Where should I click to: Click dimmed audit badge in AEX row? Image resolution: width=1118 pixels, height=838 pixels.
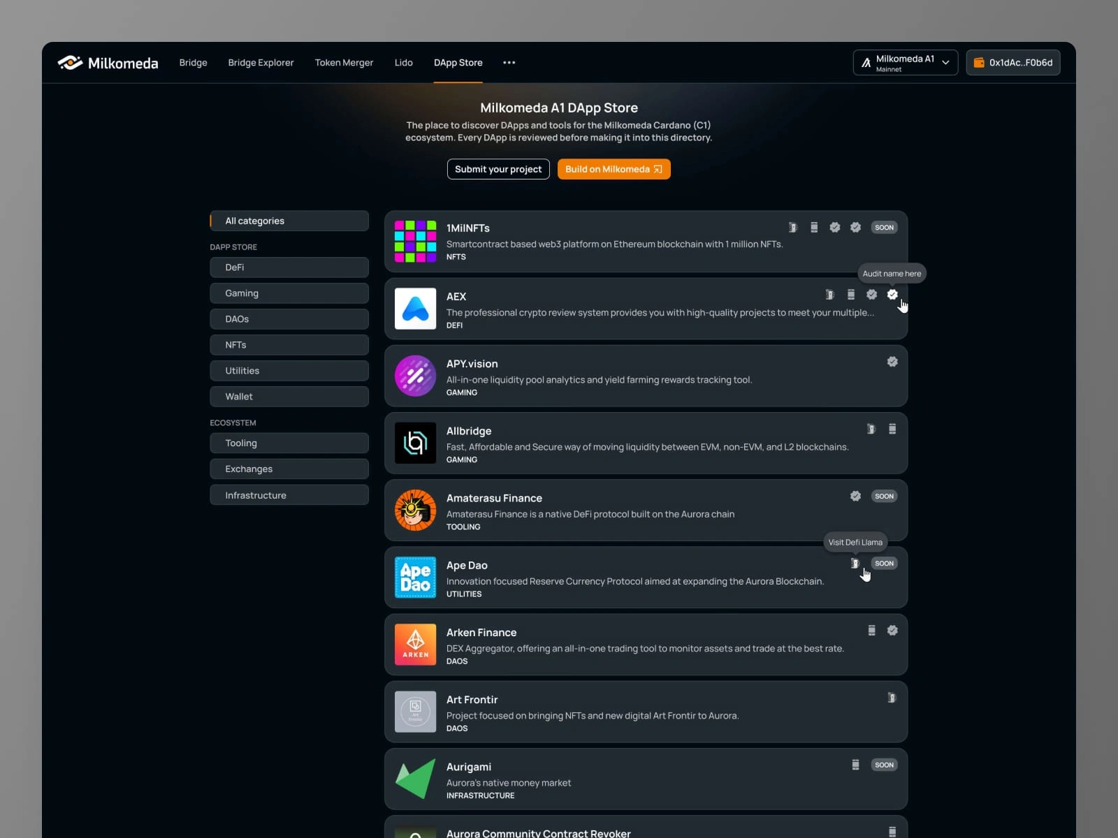tap(872, 295)
